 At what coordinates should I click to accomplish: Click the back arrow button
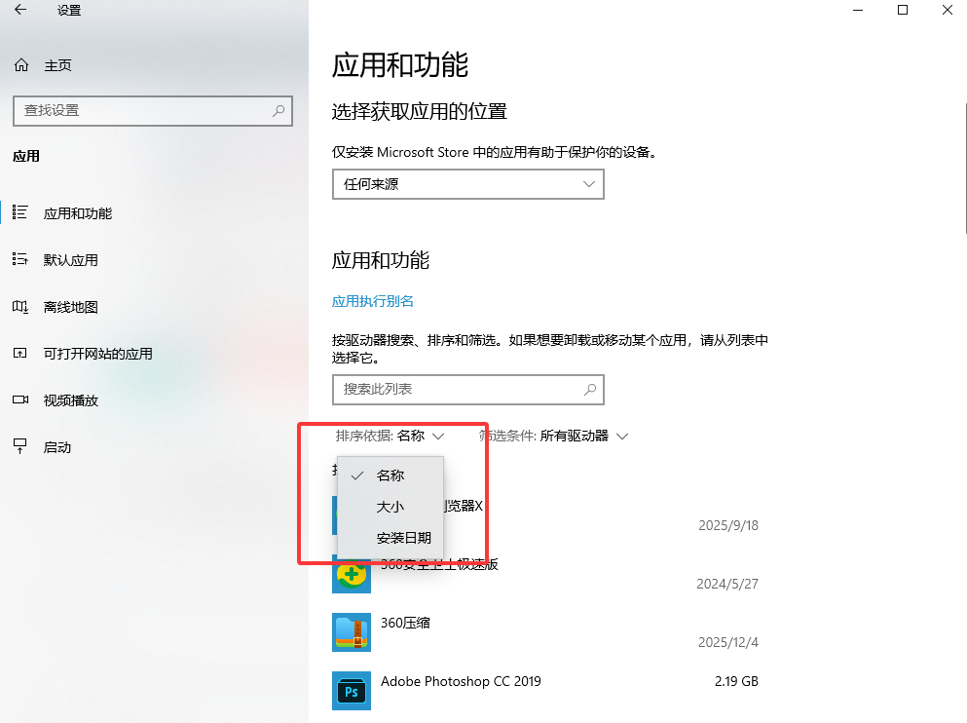19,10
